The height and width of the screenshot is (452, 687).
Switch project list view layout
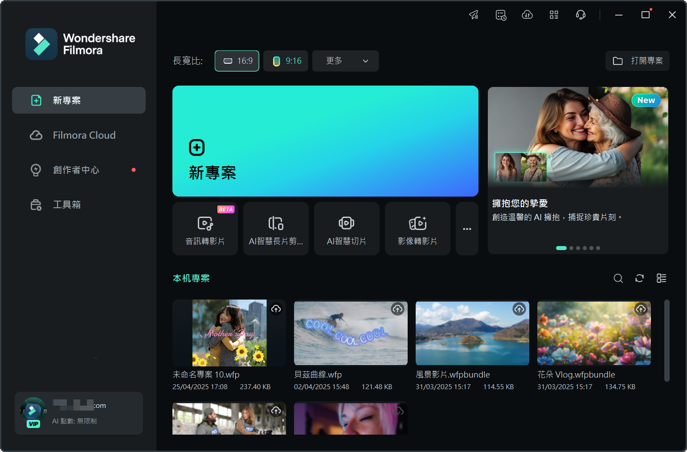[661, 278]
